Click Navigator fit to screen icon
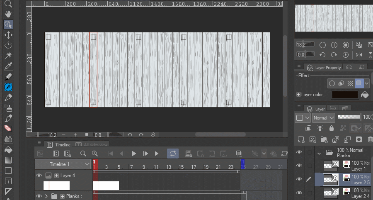The image size is (373, 200). click(x=358, y=45)
